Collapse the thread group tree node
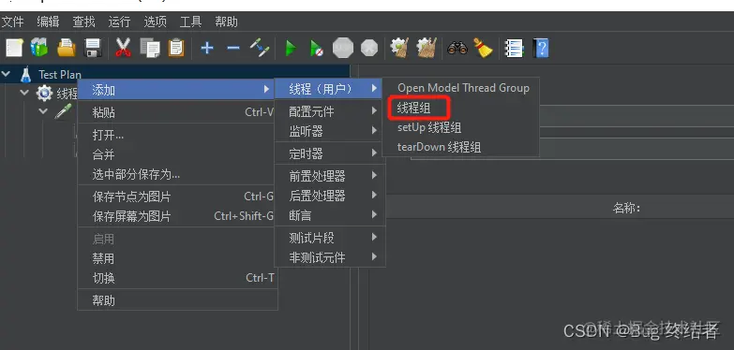The width and height of the screenshot is (734, 350). pyautogui.click(x=24, y=92)
